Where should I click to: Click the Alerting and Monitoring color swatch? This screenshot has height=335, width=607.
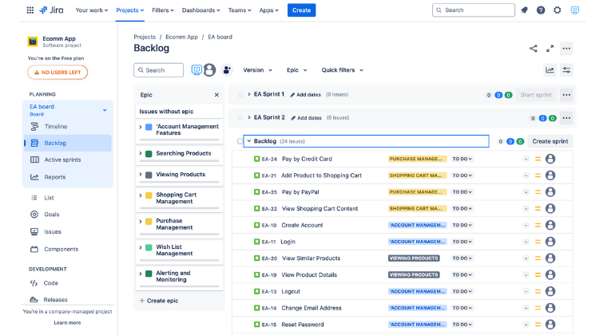click(x=149, y=274)
